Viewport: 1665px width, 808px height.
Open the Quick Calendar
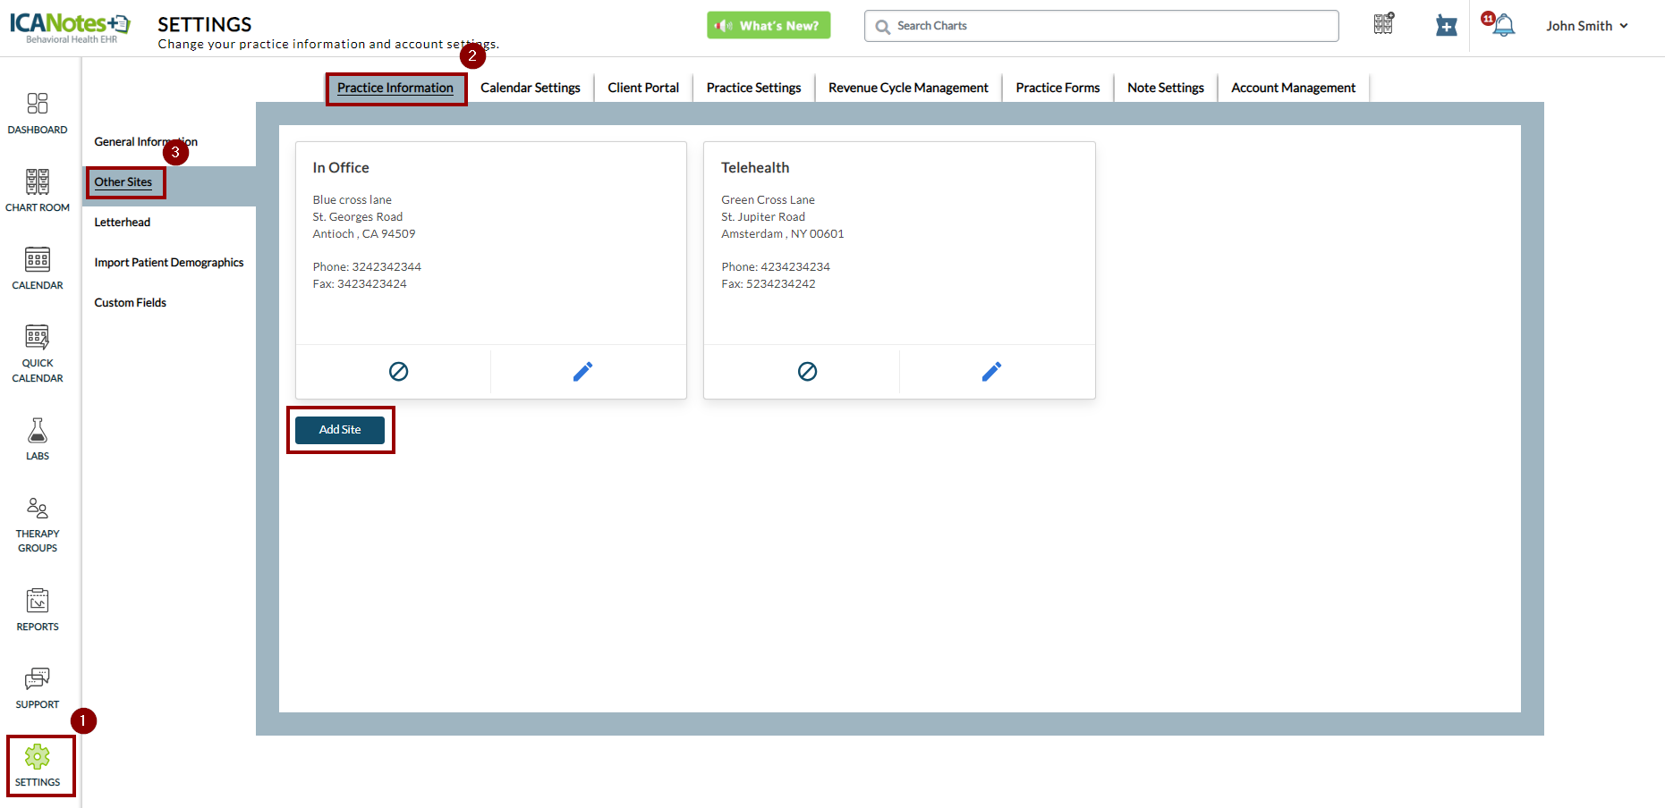point(38,354)
